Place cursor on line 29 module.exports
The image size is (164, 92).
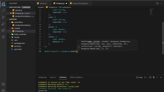(52, 51)
